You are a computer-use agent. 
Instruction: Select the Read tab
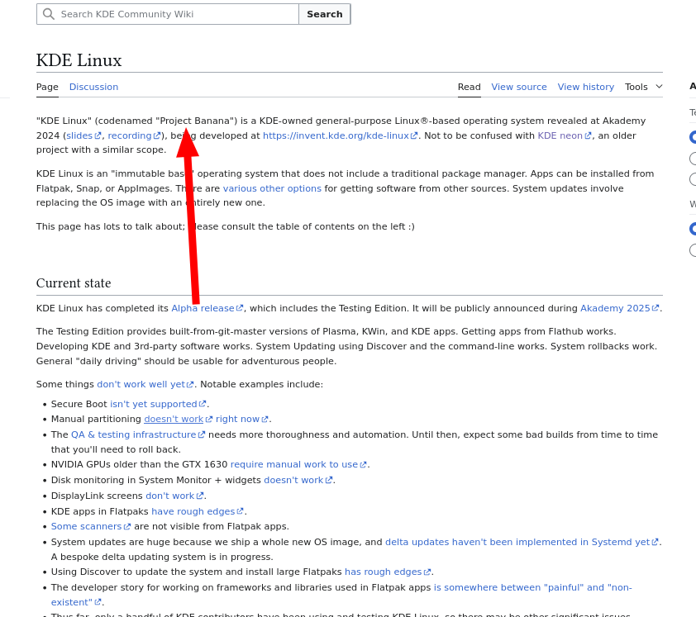[470, 87]
